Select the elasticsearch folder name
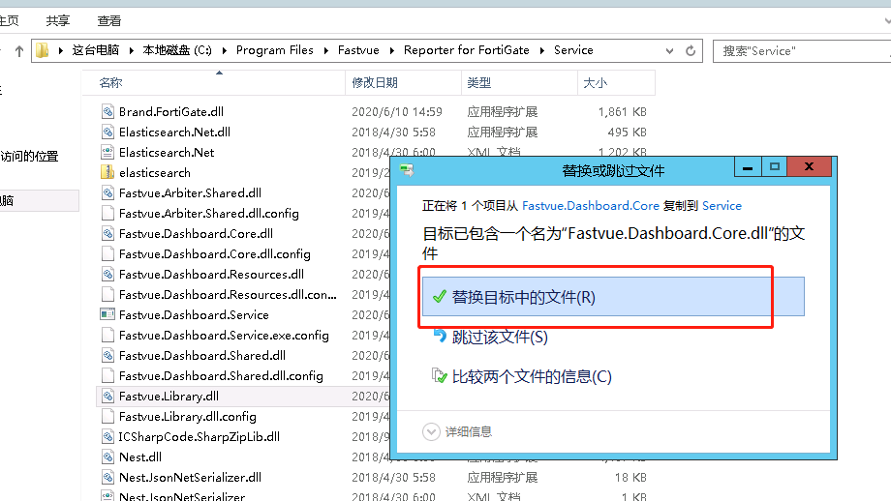 (x=155, y=173)
